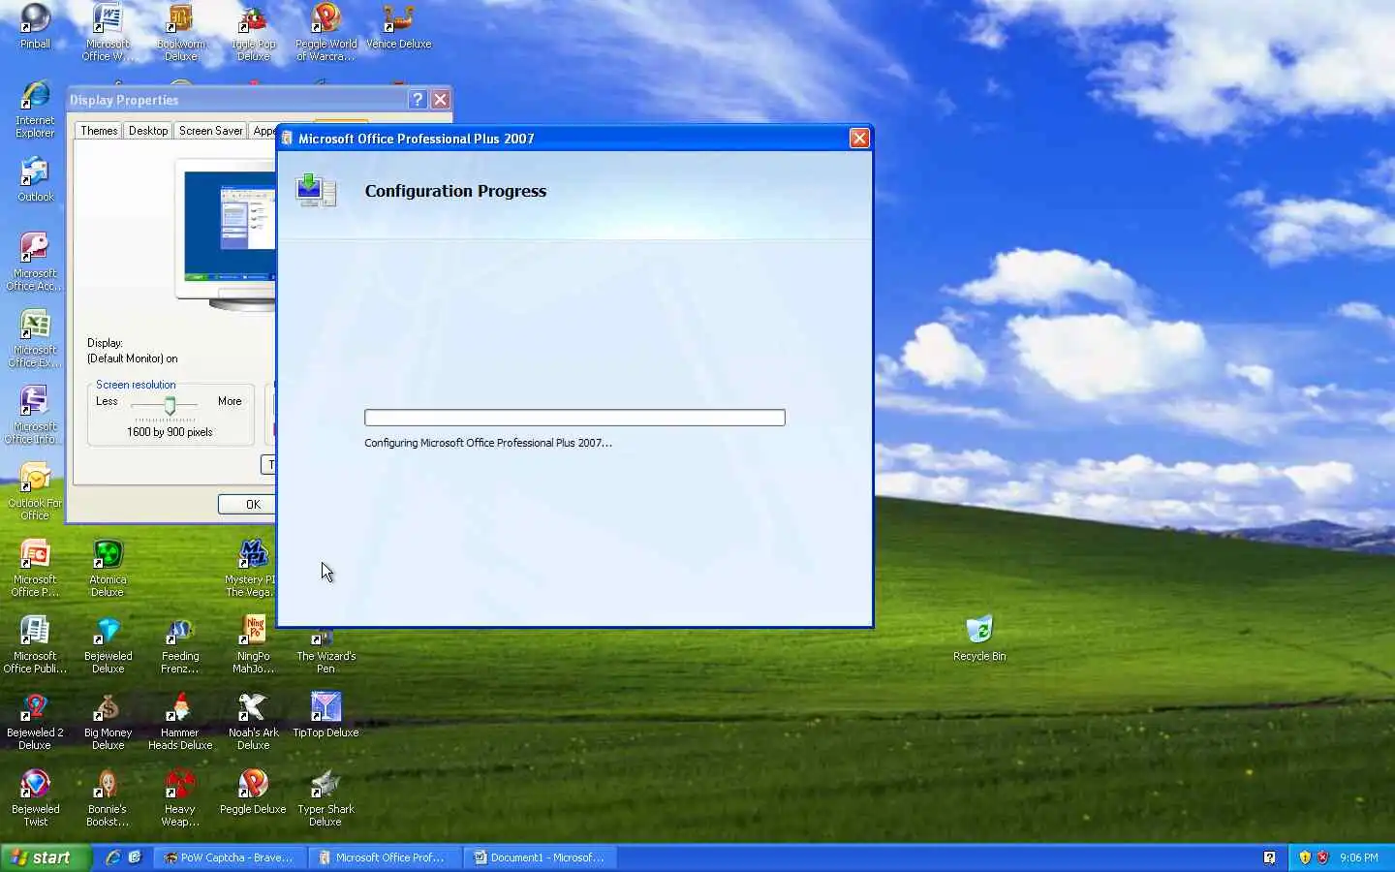Select the Microsoft Office Publisher shortcut
The height and width of the screenshot is (872, 1395).
coord(35,644)
